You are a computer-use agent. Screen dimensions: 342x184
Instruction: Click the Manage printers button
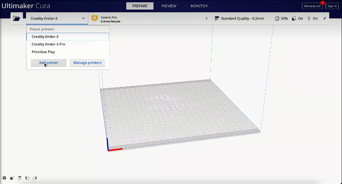pyautogui.click(x=87, y=63)
